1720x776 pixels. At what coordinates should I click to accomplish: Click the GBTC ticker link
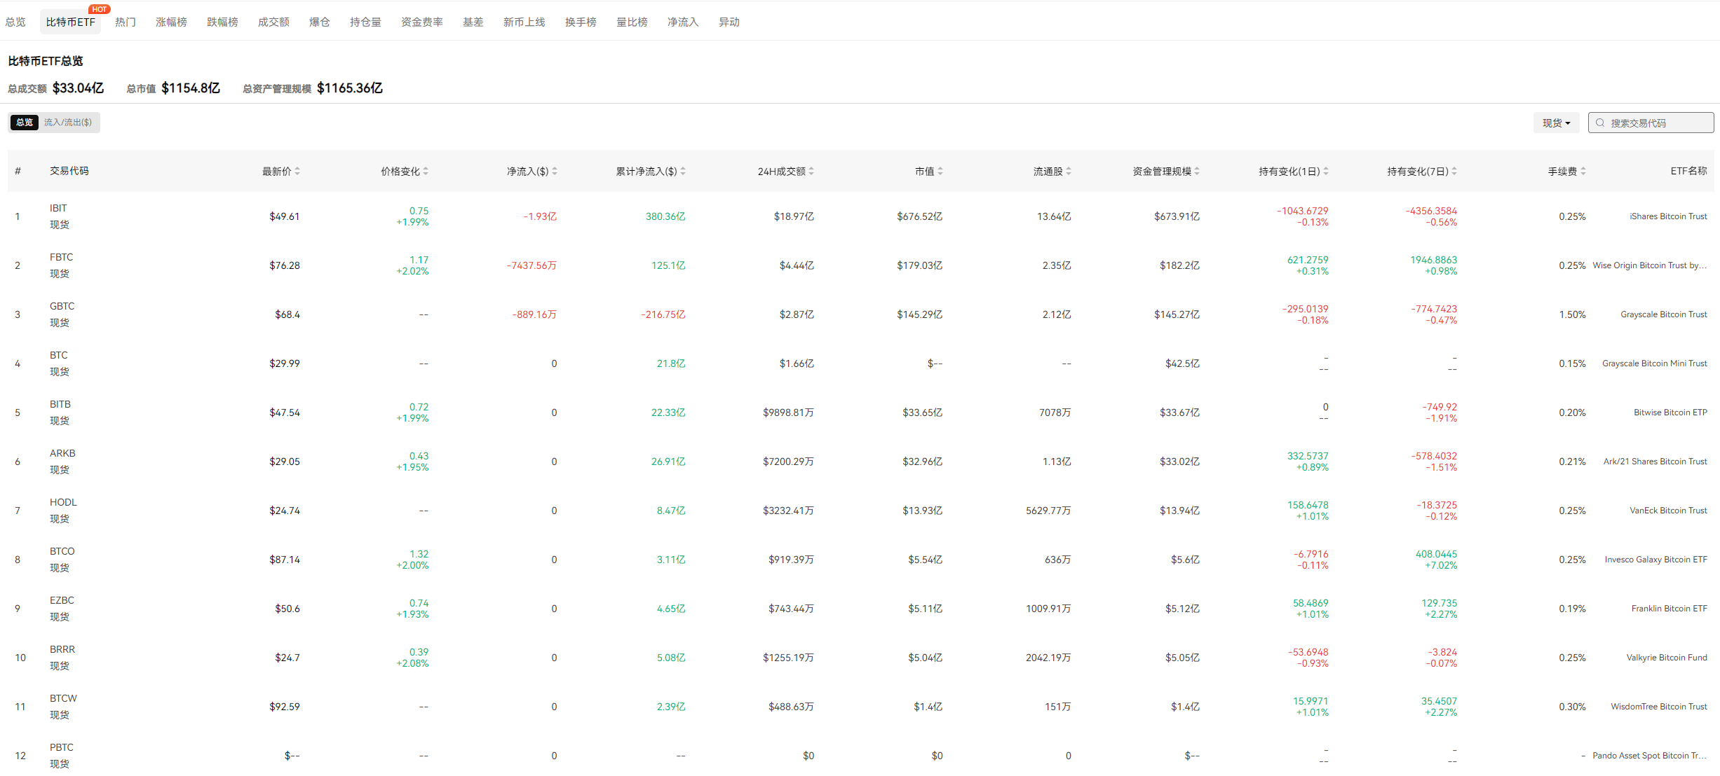coord(62,306)
